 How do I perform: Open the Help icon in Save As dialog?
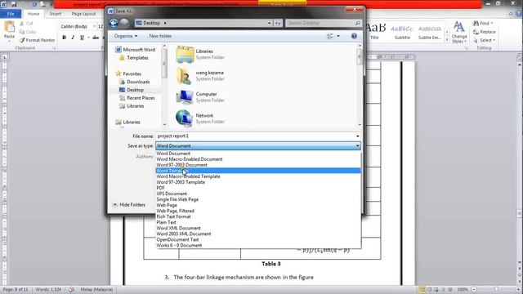tap(354, 36)
